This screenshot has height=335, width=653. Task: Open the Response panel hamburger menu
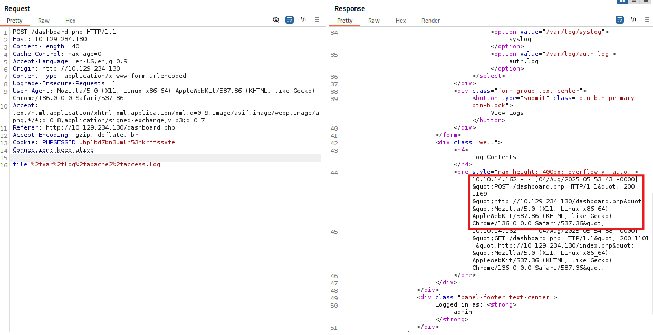(647, 19)
